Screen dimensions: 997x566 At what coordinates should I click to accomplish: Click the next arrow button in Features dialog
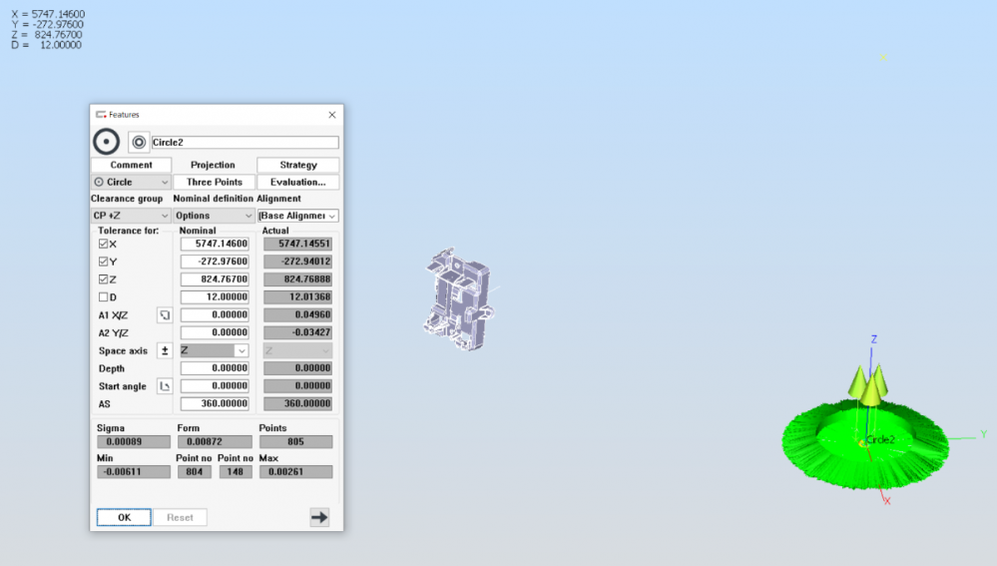(x=319, y=517)
